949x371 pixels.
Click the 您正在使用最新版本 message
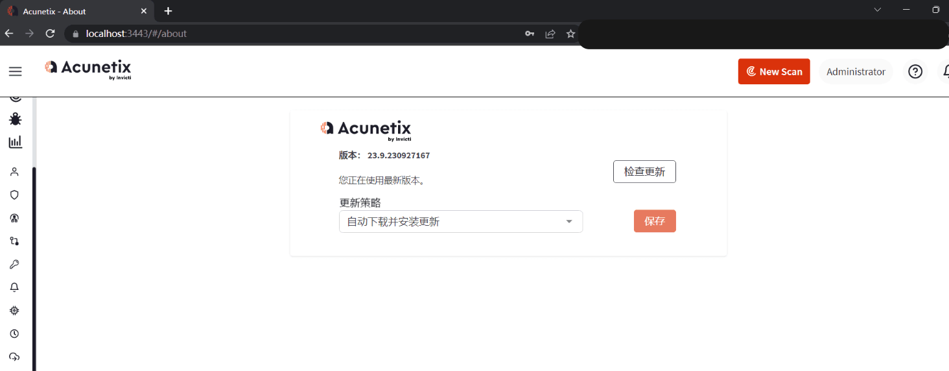[382, 180]
